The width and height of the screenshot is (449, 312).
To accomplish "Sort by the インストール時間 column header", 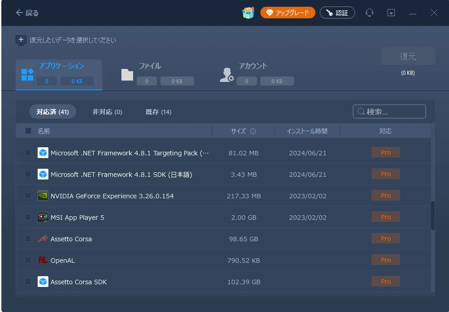I will click(x=307, y=131).
